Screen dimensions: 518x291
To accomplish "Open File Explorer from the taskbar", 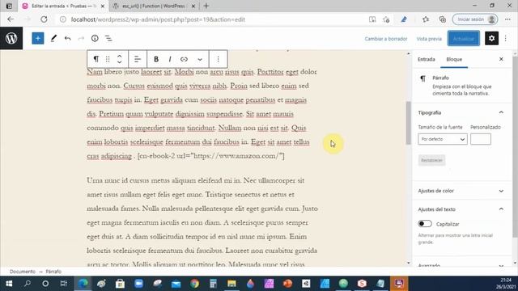I will tap(231, 284).
